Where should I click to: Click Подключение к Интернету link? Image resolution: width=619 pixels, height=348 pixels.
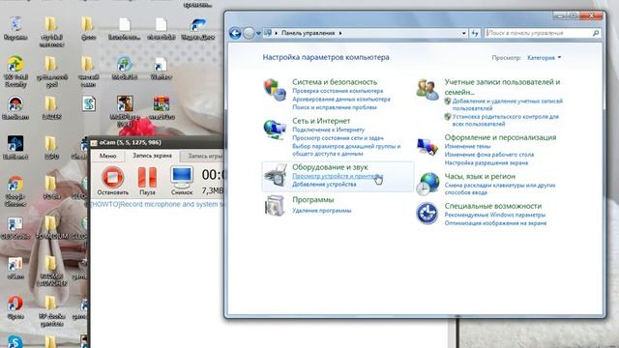tap(329, 130)
